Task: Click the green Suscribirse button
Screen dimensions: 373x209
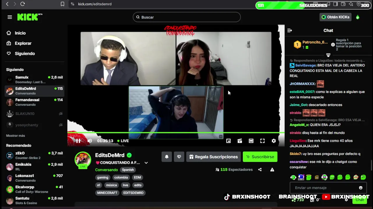Action: point(260,157)
